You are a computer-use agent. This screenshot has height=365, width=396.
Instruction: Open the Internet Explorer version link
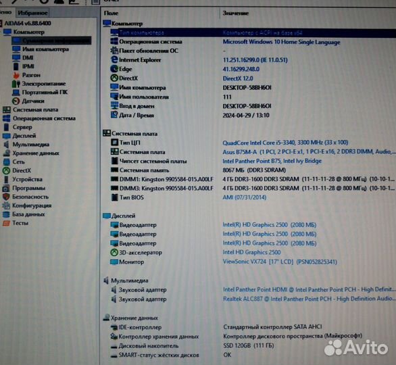(255, 60)
